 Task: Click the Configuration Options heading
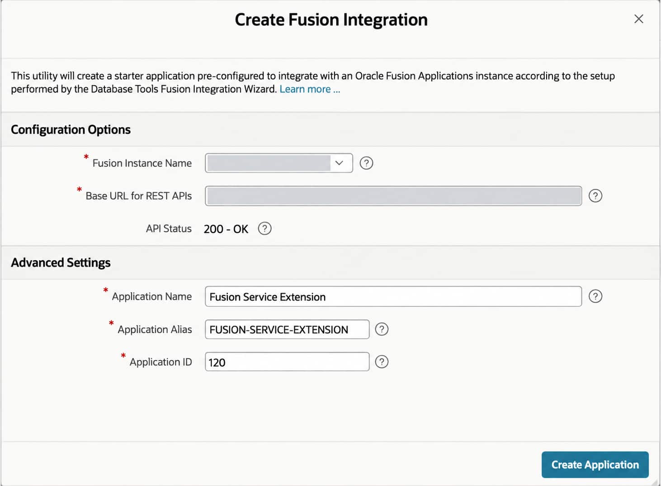71,130
